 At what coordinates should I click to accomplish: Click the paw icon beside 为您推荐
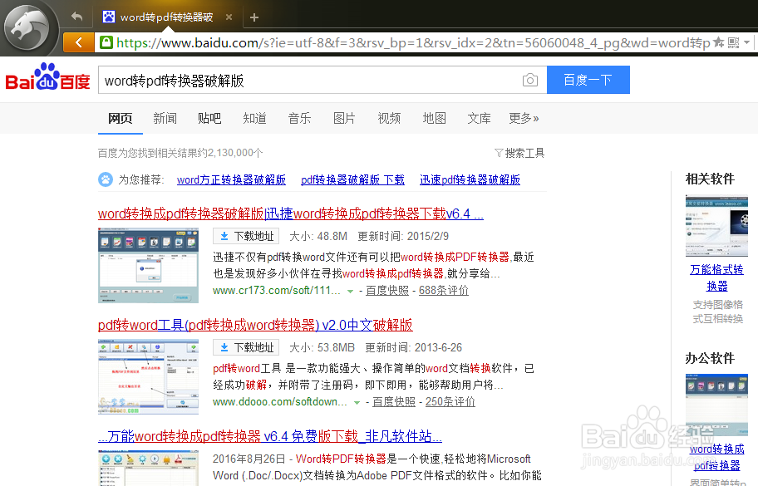pos(106,179)
